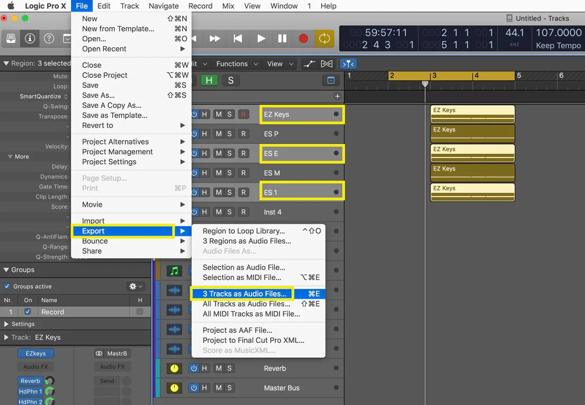Add a track with plus button
The image size is (585, 405).
tap(337, 96)
